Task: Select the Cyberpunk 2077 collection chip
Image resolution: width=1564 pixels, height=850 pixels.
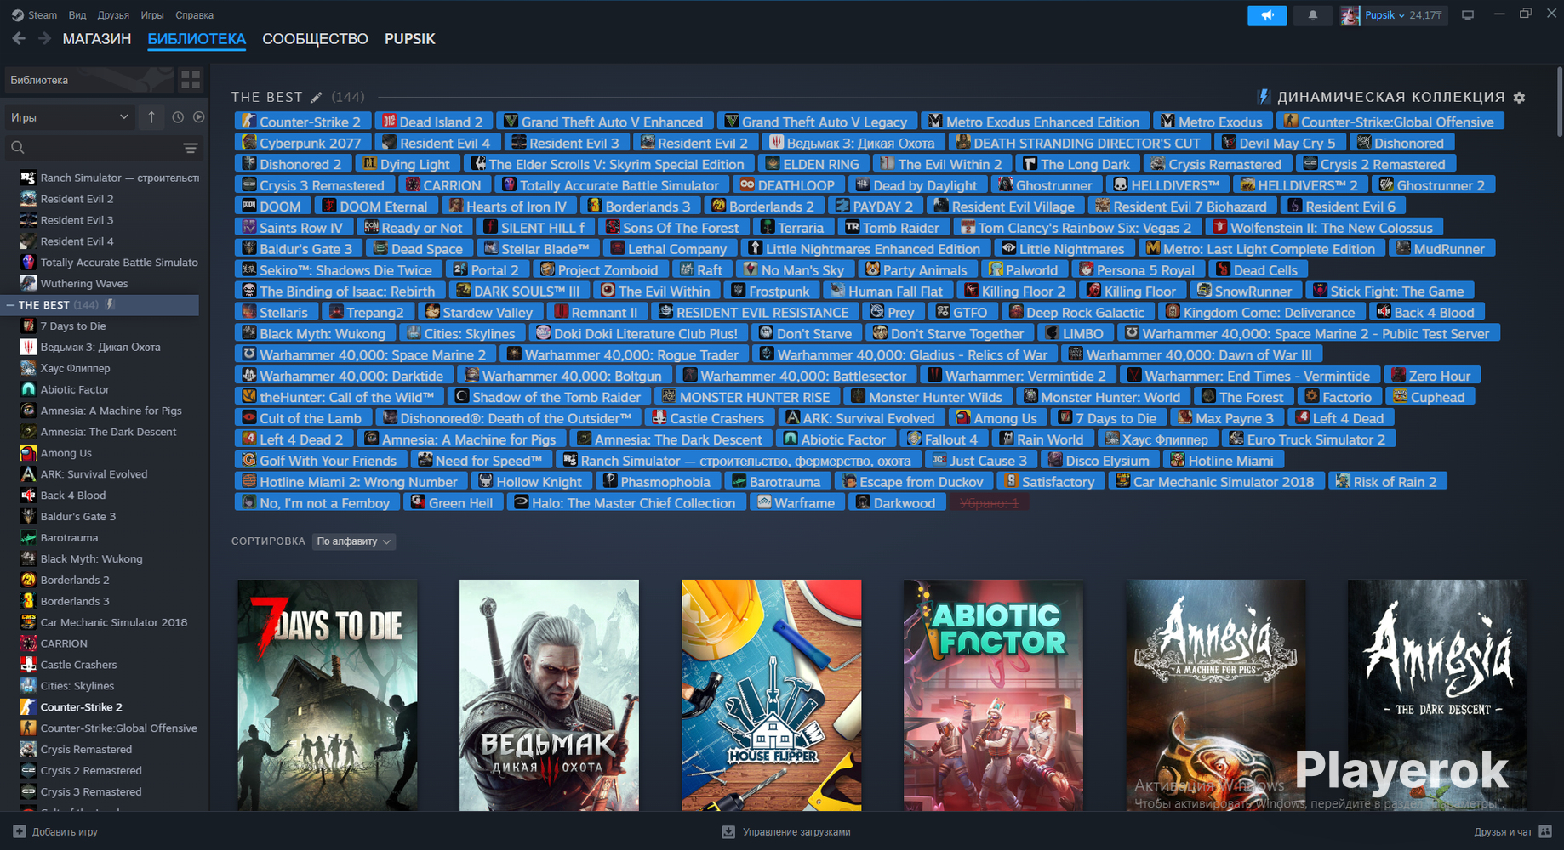Action: (x=303, y=143)
